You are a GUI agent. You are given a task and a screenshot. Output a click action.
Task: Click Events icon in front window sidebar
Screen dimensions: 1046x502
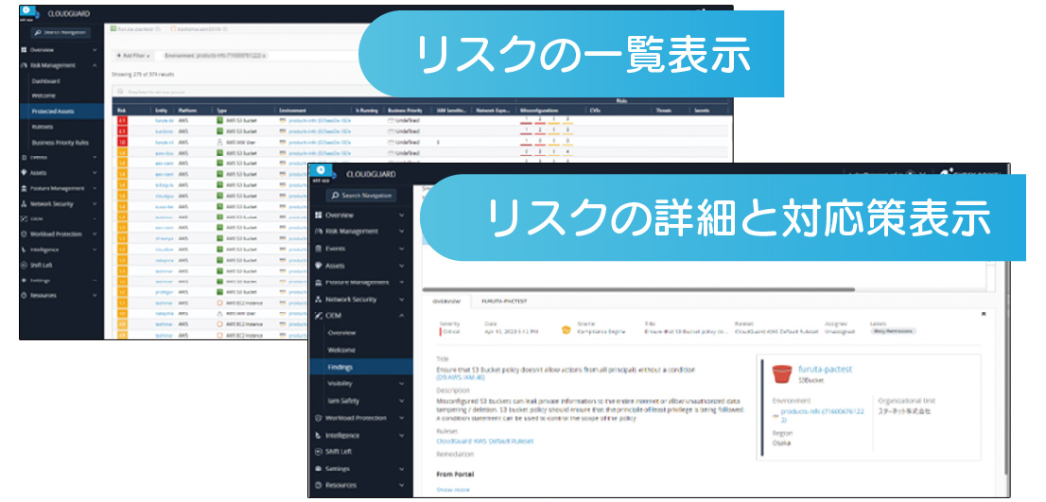click(319, 249)
